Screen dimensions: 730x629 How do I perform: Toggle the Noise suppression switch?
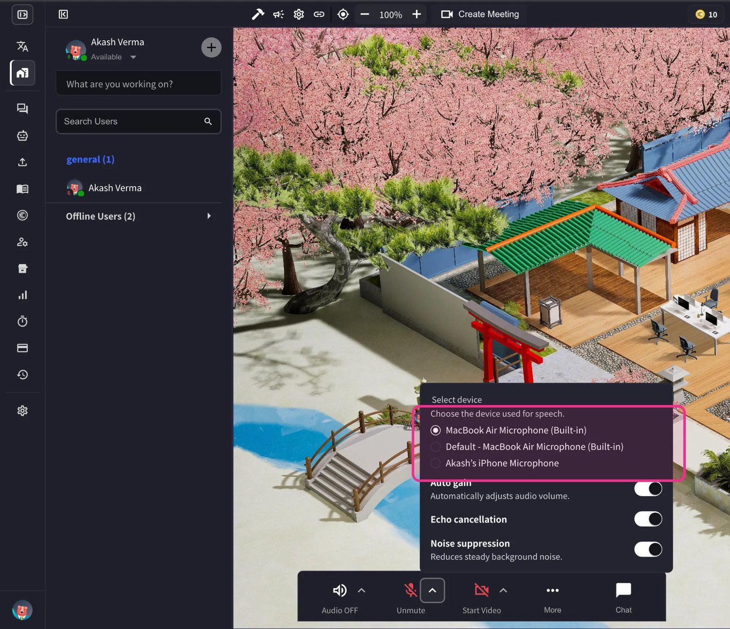[x=648, y=549]
